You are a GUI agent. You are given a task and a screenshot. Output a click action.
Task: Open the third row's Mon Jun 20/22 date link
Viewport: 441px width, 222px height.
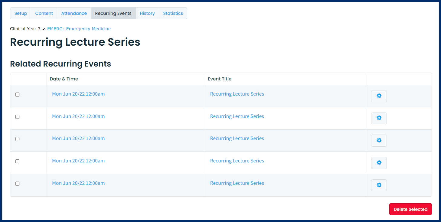coord(78,138)
